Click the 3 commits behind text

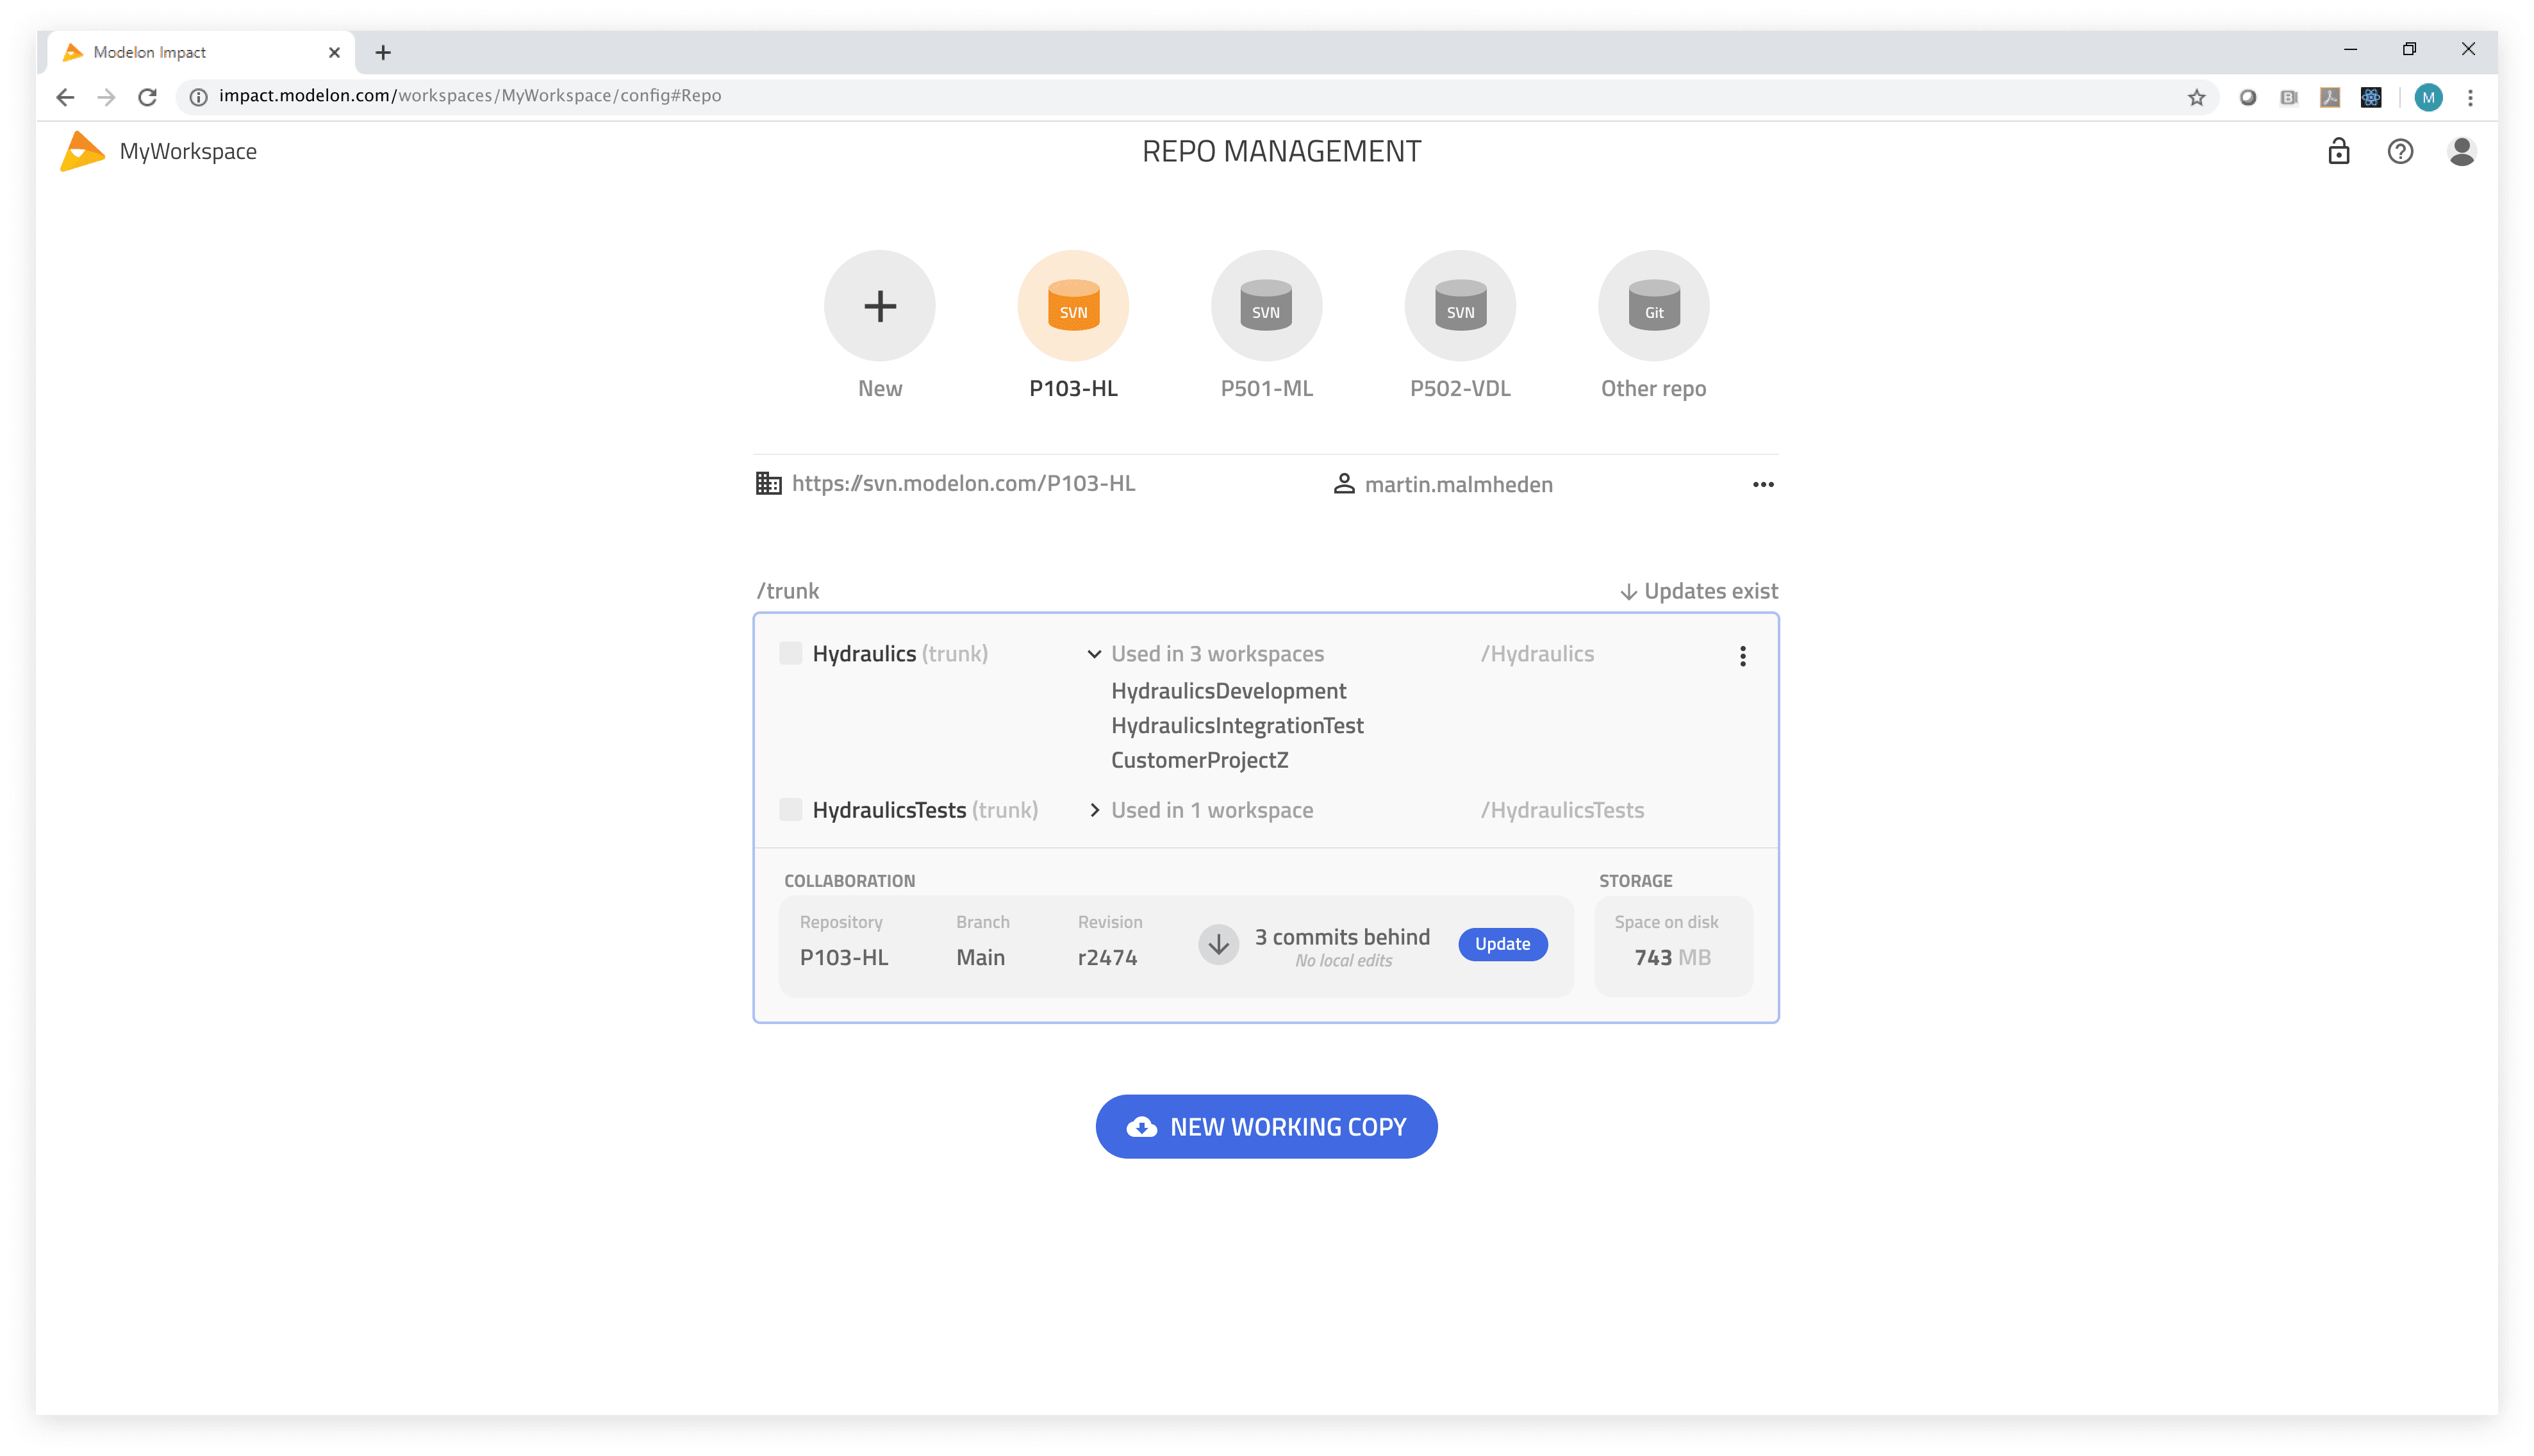click(1342, 937)
